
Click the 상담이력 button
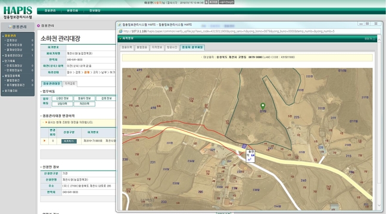pos(63,104)
